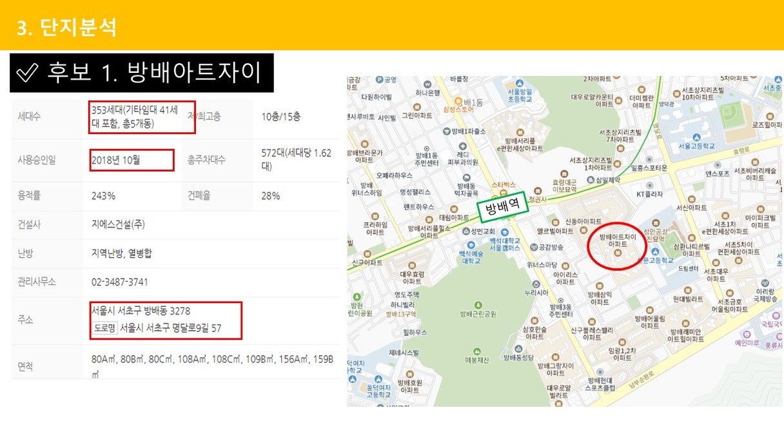Screen dimensions: 784x441
Task: Click the Seoul High School (서울고등학교) map marker
Action: (697, 137)
